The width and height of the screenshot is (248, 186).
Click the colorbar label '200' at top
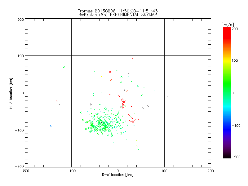[x=235, y=29]
